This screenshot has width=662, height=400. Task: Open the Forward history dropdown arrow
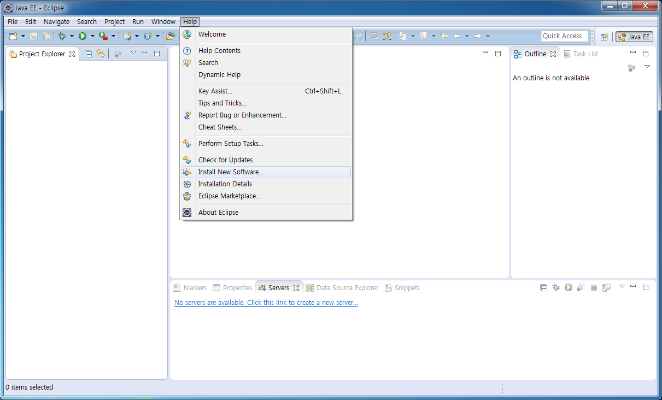point(488,37)
